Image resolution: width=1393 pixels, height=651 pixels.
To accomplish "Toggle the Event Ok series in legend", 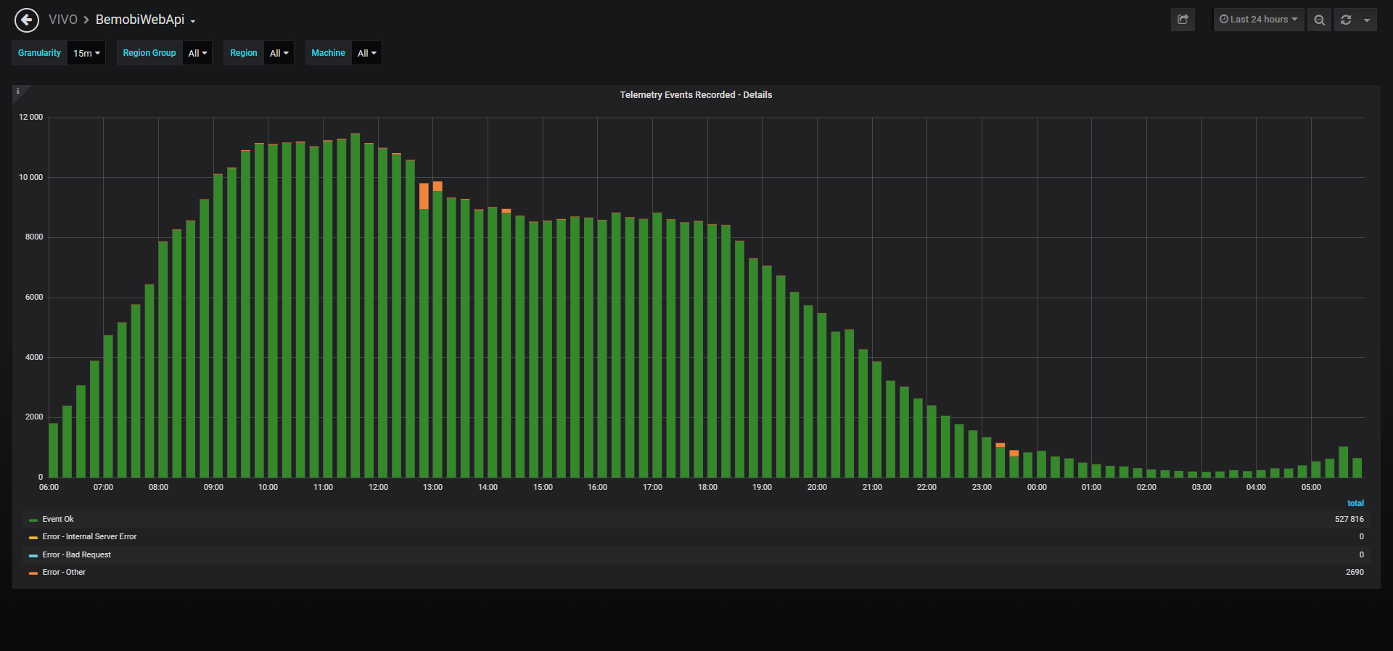I will point(58,519).
